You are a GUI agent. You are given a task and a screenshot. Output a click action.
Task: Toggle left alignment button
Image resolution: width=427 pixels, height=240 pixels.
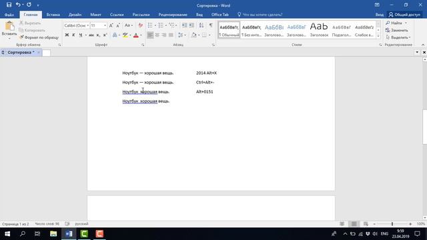pos(150,35)
